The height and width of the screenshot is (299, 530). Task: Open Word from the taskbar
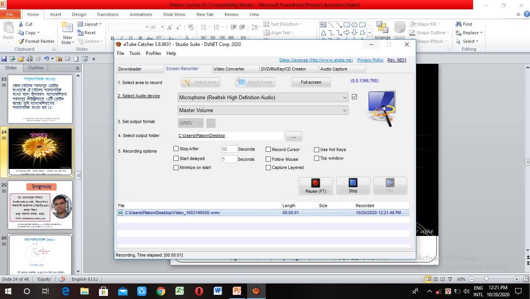pyautogui.click(x=218, y=291)
